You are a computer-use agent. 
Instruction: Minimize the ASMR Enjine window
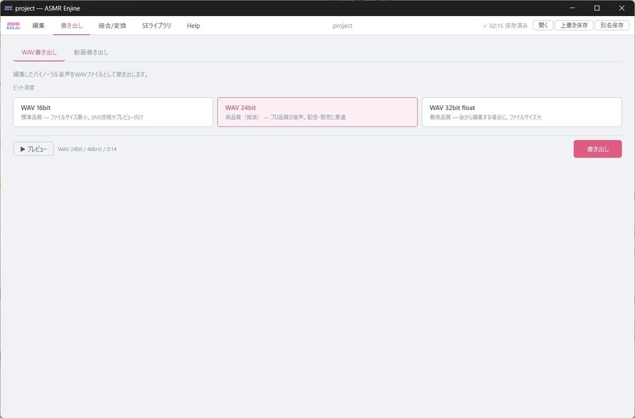point(572,8)
